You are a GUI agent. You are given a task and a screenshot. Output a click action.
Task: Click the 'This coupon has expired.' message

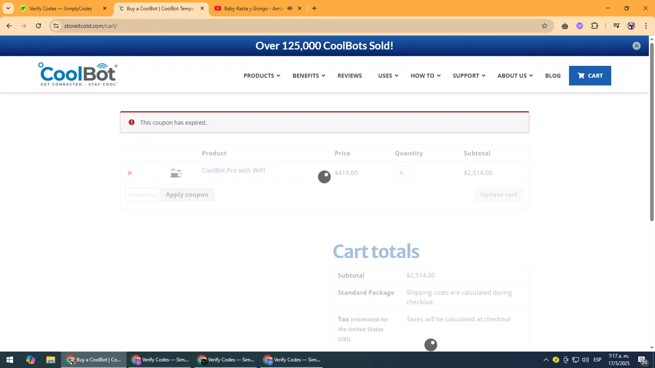[x=173, y=123]
